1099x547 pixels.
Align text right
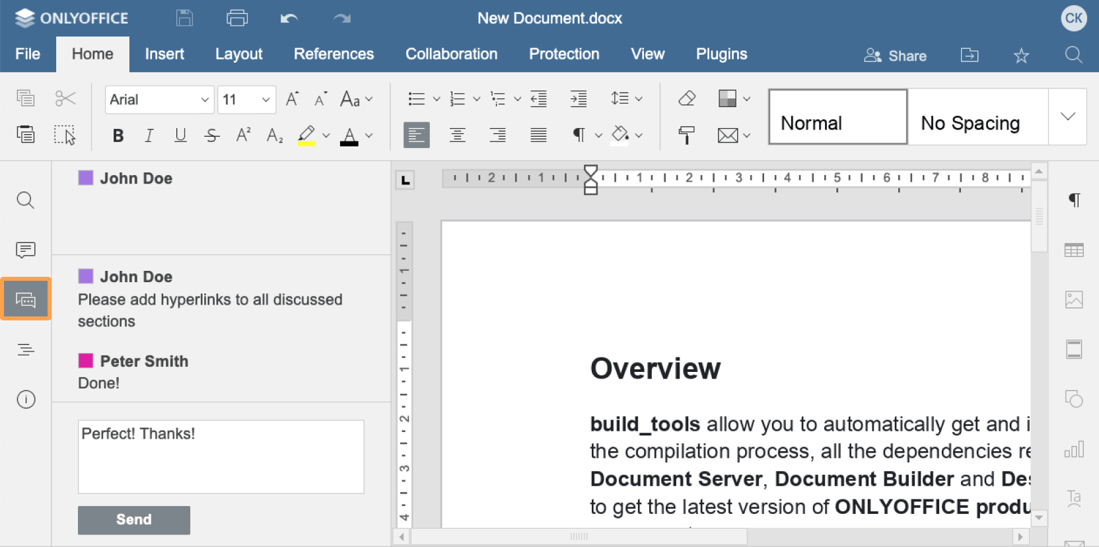pyautogui.click(x=498, y=135)
